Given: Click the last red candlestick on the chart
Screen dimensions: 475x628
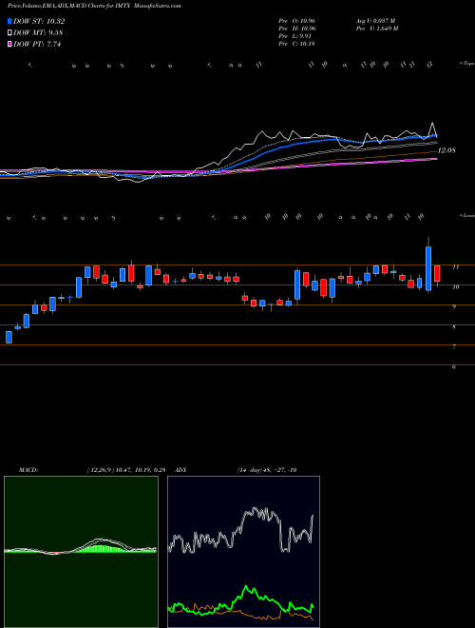Looking at the screenshot, I should tap(437, 273).
